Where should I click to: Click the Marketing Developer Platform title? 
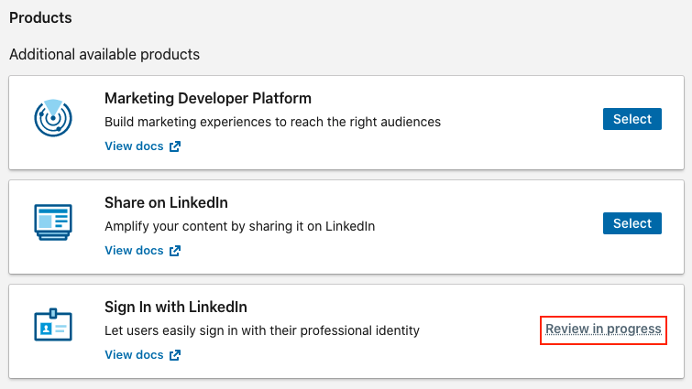point(208,98)
